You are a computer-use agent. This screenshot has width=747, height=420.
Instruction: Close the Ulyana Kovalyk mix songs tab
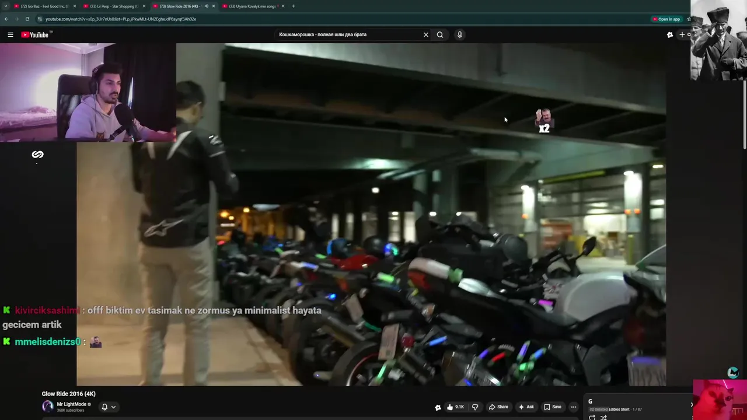point(283,6)
